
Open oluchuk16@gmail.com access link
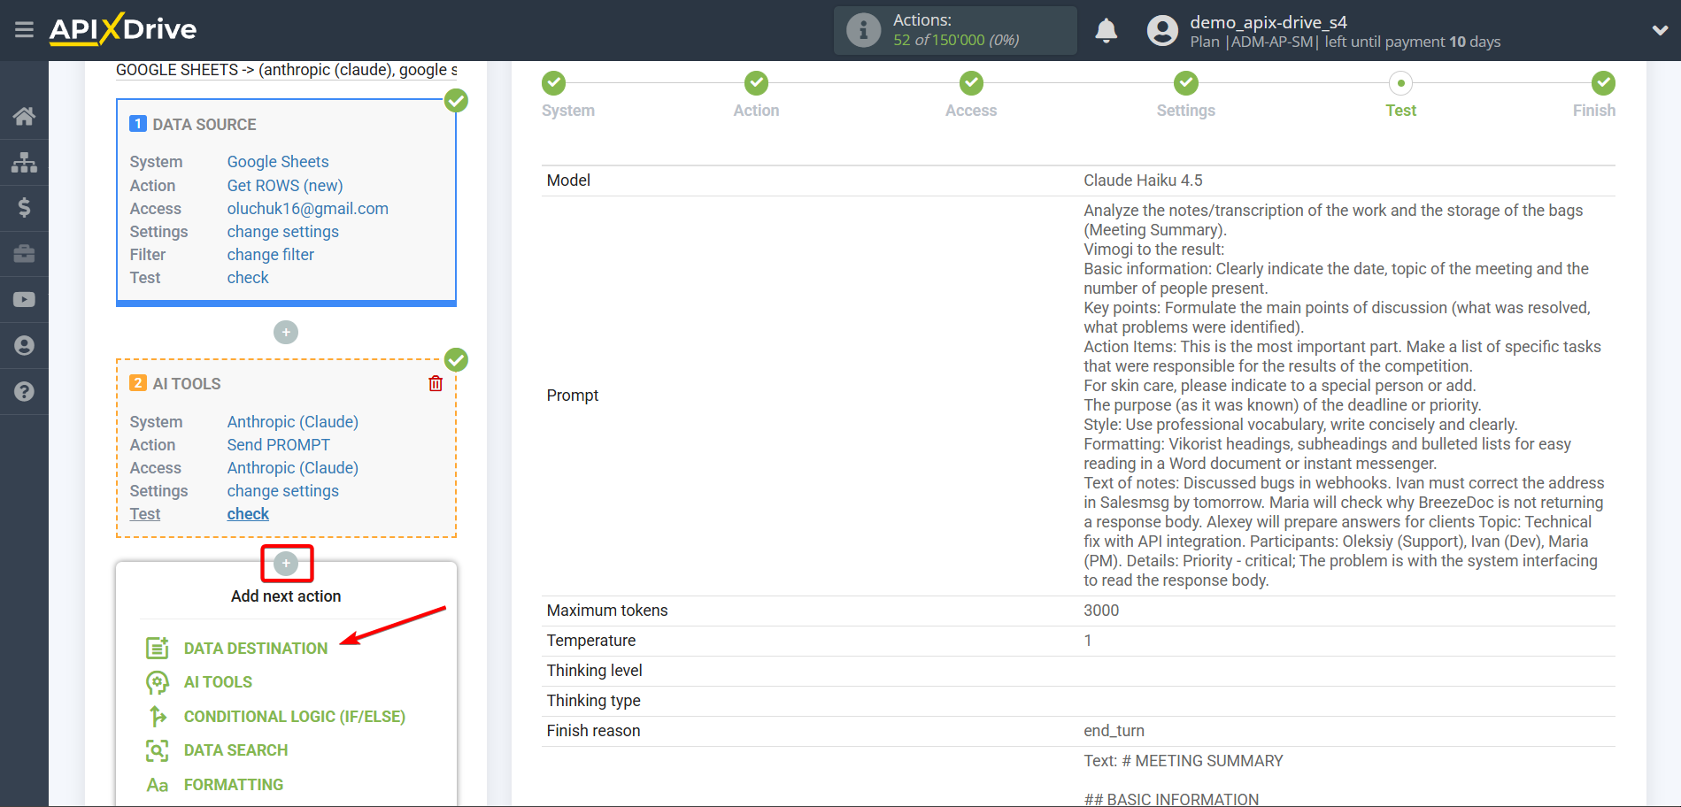[308, 209]
